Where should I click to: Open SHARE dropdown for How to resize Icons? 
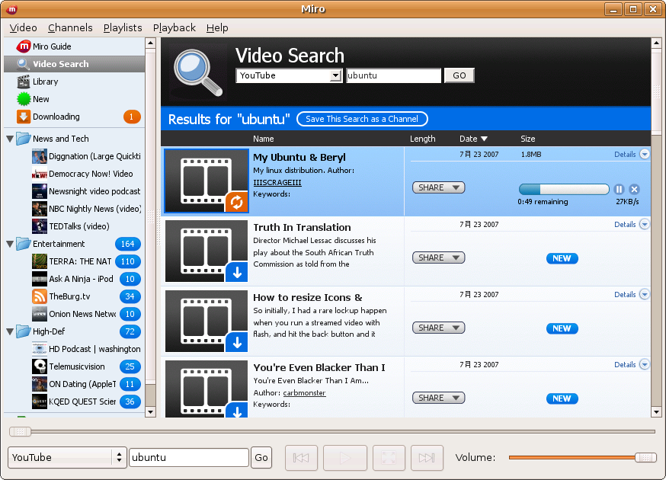(438, 328)
